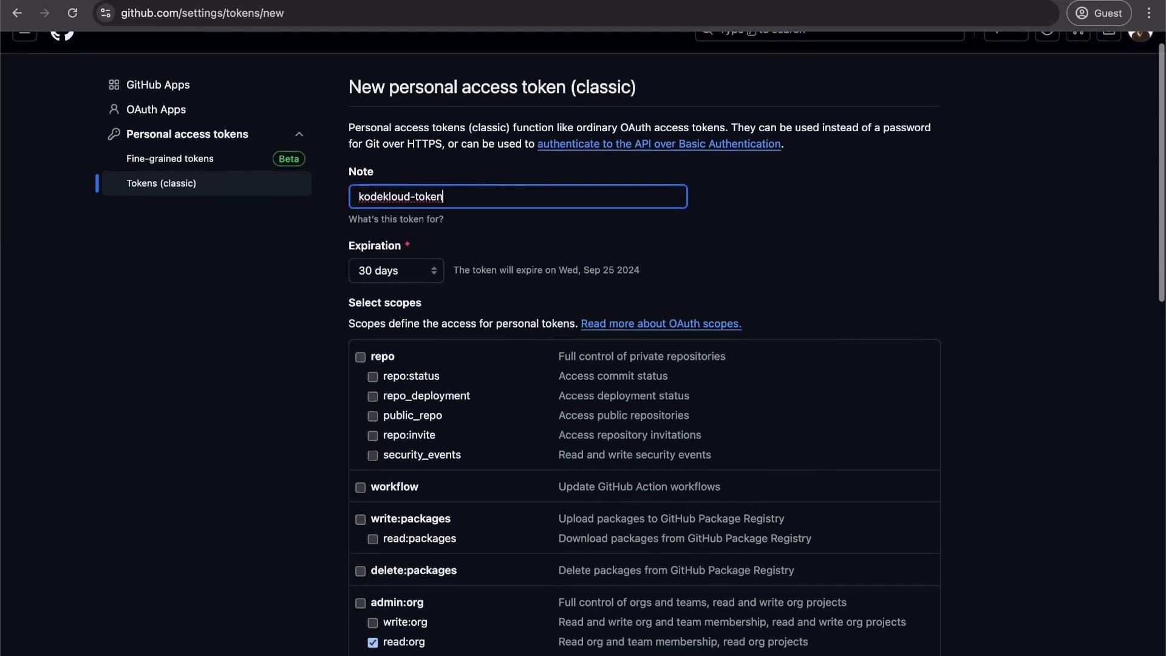Click the GitHub Apps grid icon

coord(114,85)
